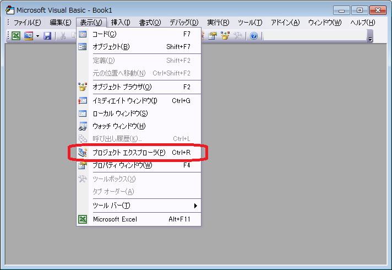The image size is (392, 270).
Task: Choose オブジェクト ブラウザ(O) menu entry
Action: coord(139,87)
